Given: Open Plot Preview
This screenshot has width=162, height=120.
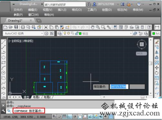Looking at the screenshot, I should tap(28, 27).
